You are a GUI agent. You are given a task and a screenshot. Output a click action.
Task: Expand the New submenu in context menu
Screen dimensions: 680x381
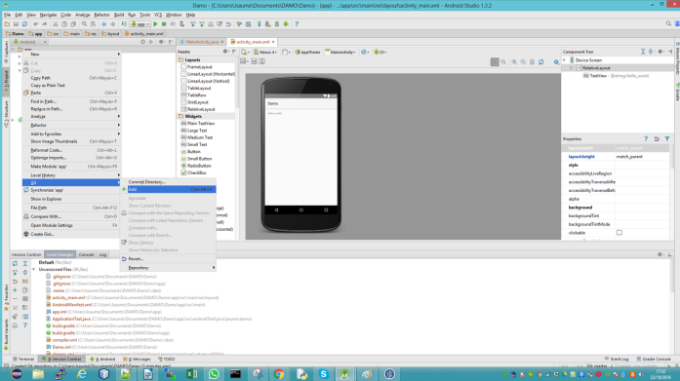pos(71,55)
